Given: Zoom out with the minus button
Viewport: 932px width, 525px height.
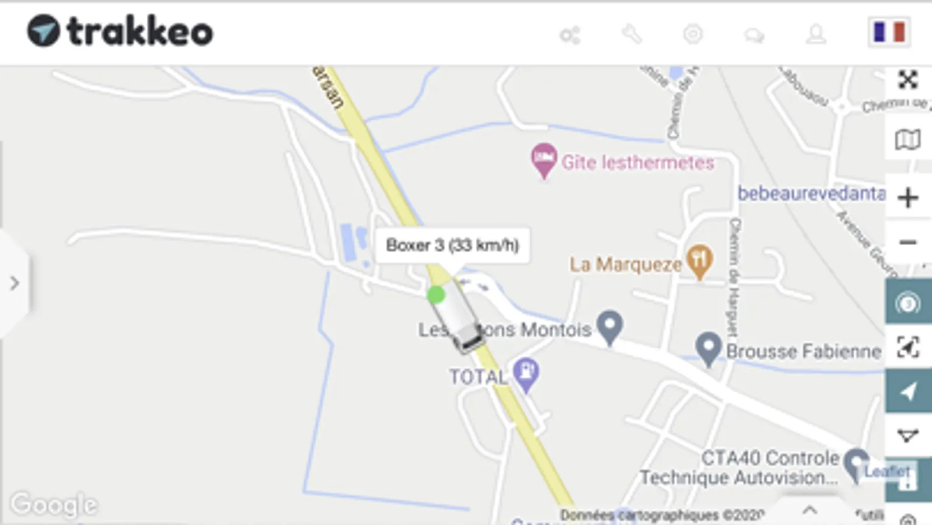Looking at the screenshot, I should pos(908,242).
